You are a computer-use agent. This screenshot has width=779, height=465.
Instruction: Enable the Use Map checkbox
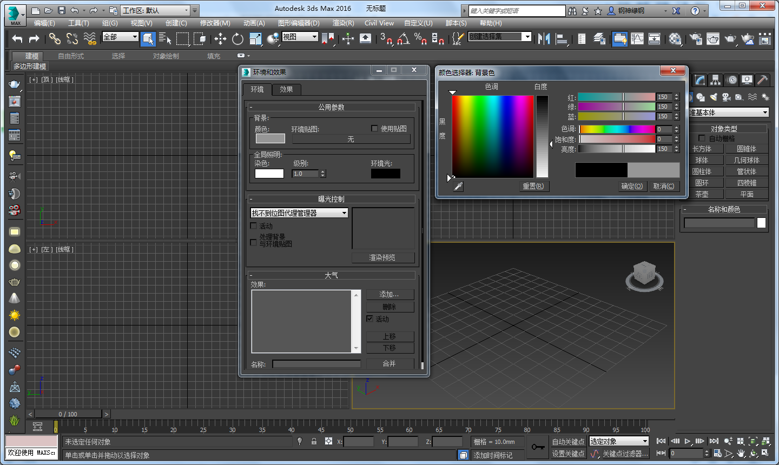pyautogui.click(x=374, y=128)
